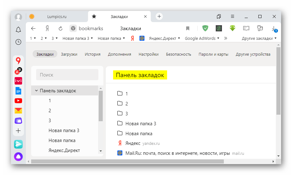Image resolution: width=292 pixels, height=175 pixels.
Task: Switch to Пароли и карты section
Action: 214,54
